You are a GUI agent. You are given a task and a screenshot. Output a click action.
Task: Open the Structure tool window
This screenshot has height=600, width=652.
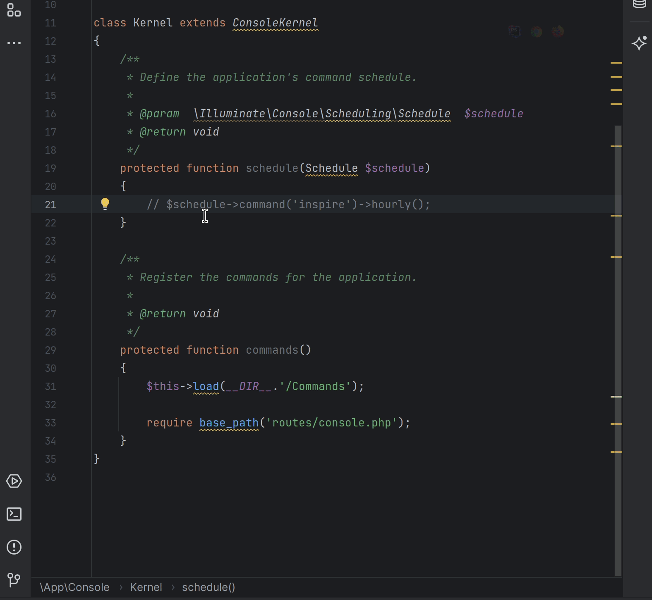click(14, 10)
